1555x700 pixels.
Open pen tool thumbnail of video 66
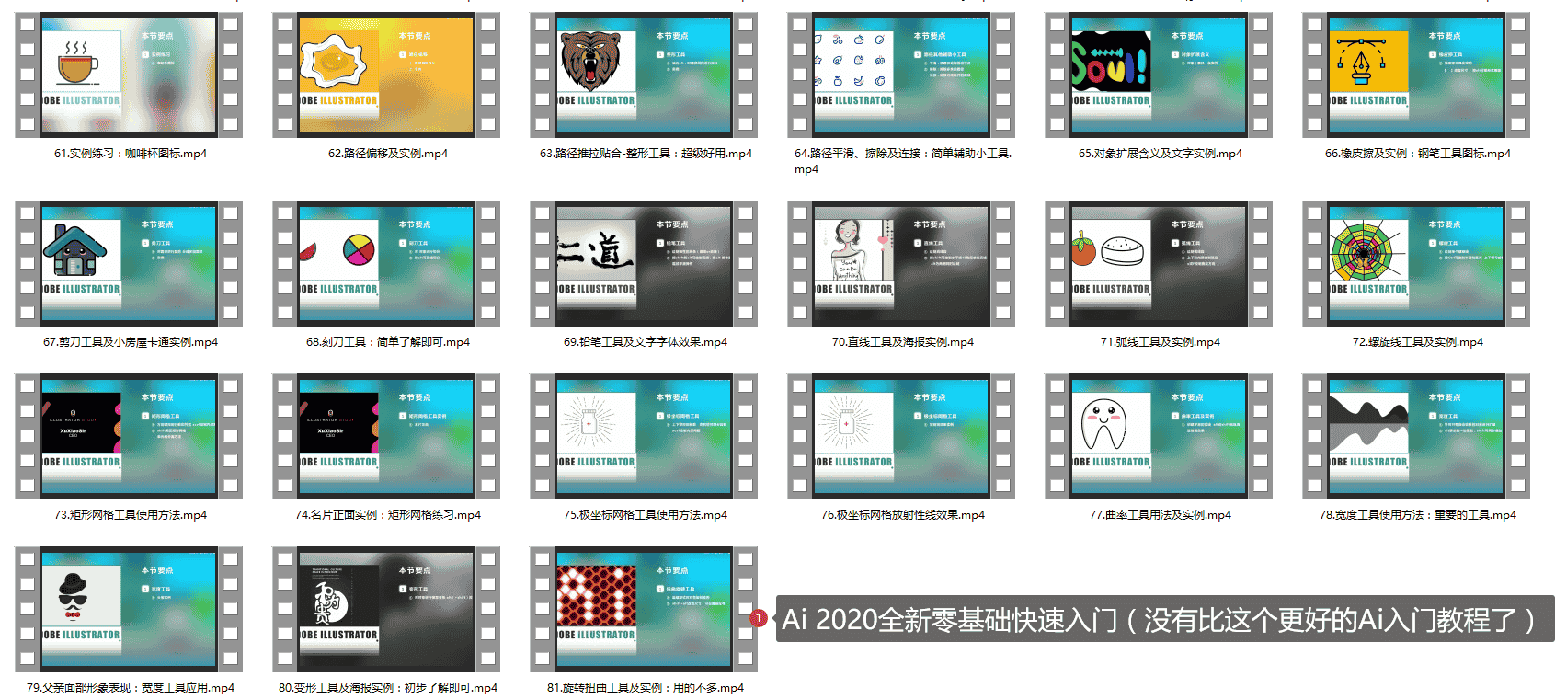(x=1416, y=75)
